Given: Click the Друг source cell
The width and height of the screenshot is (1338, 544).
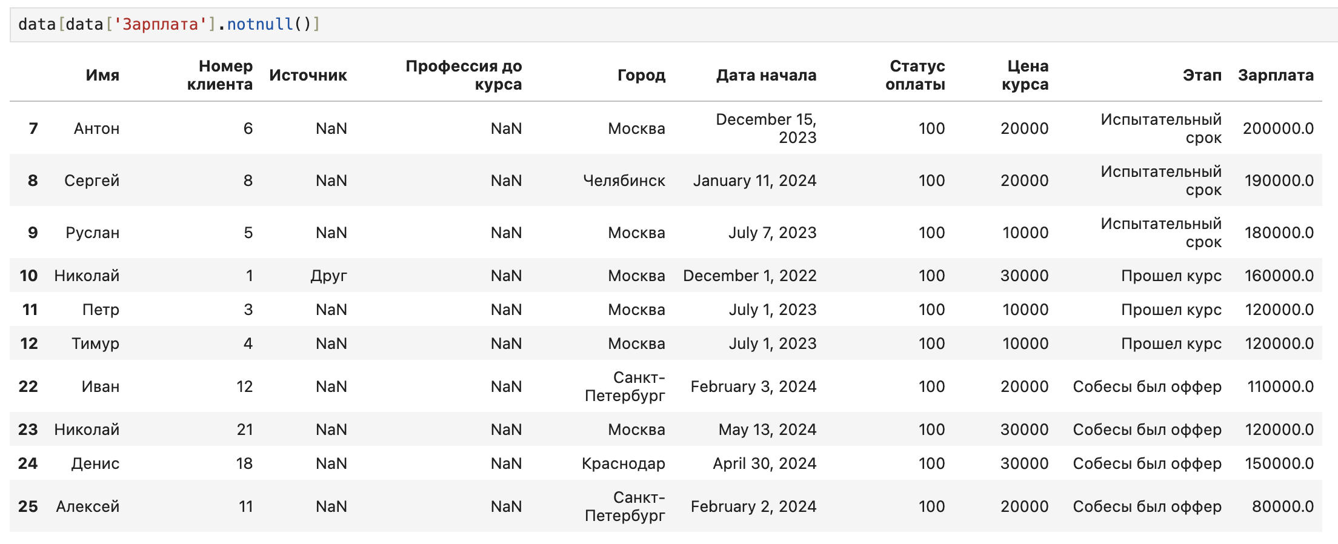Looking at the screenshot, I should (328, 276).
